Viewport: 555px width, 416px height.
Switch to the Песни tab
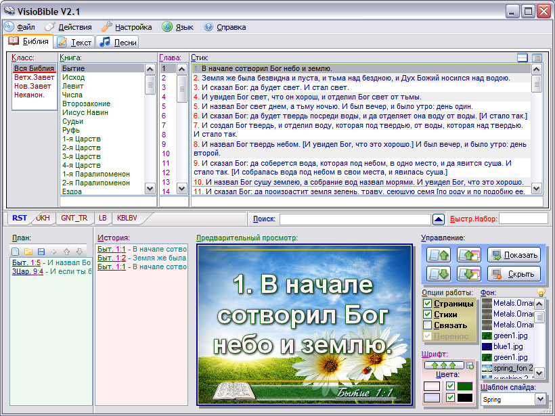point(118,42)
